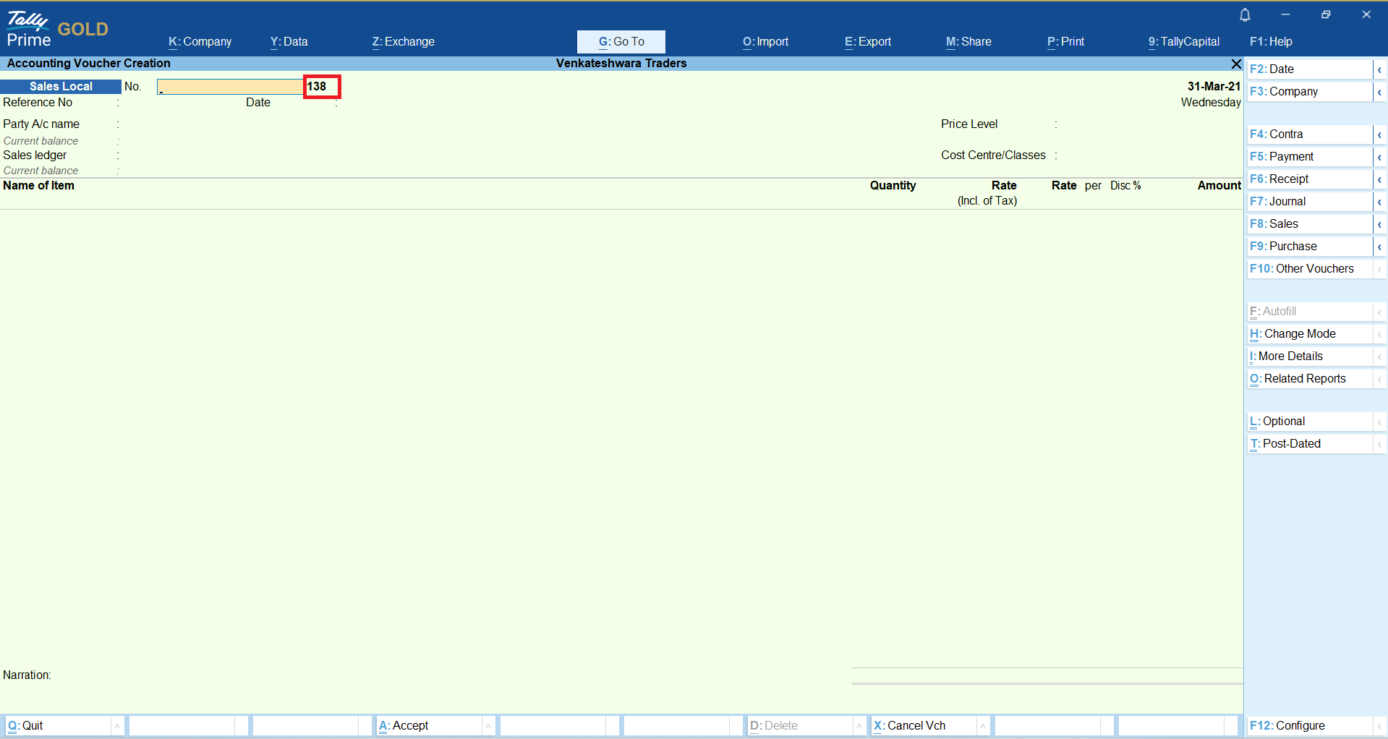Expand the arrow beside F5: Payment
Screen dimensions: 1388x739
point(1379,157)
